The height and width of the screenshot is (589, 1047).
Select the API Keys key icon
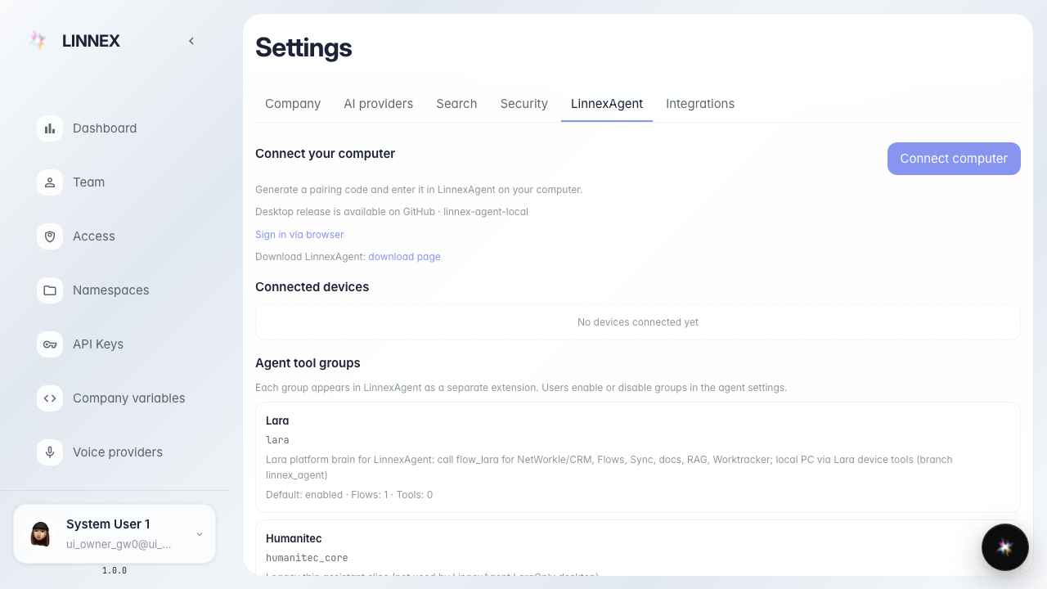coord(50,344)
